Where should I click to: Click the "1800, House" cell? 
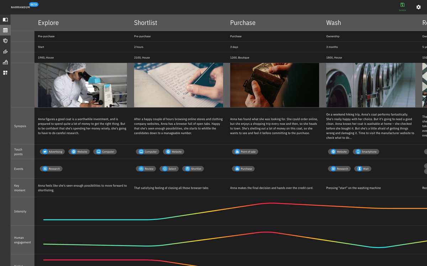tap(334, 57)
